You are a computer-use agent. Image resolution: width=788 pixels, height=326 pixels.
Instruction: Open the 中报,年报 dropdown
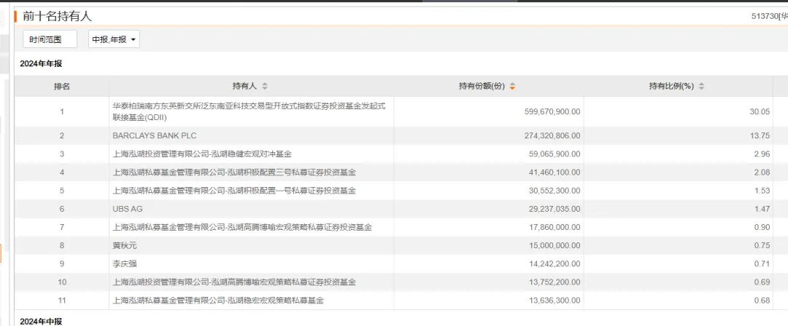point(114,39)
